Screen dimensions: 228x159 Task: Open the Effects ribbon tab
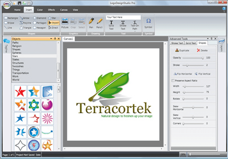coord(52,10)
